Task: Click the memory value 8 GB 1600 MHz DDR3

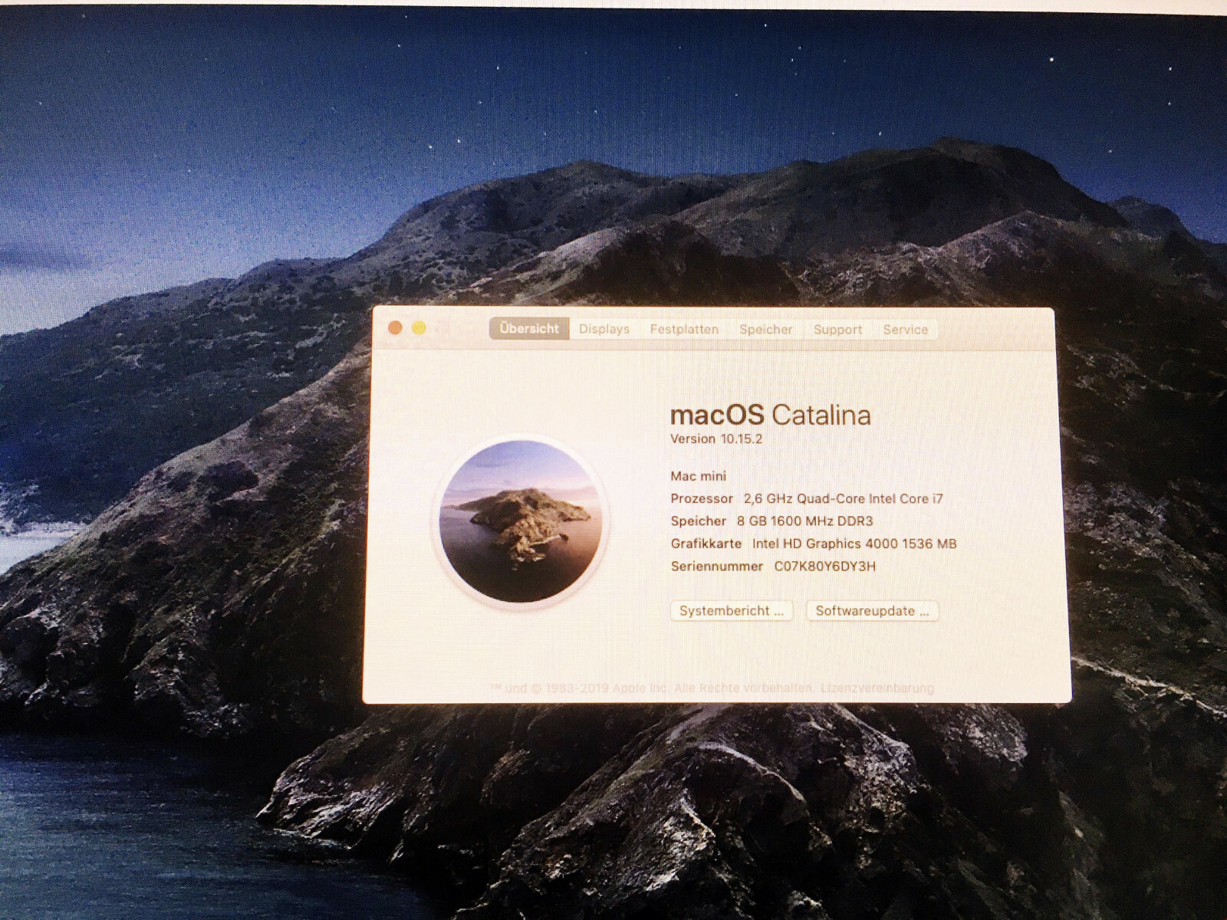Action: coord(805,521)
